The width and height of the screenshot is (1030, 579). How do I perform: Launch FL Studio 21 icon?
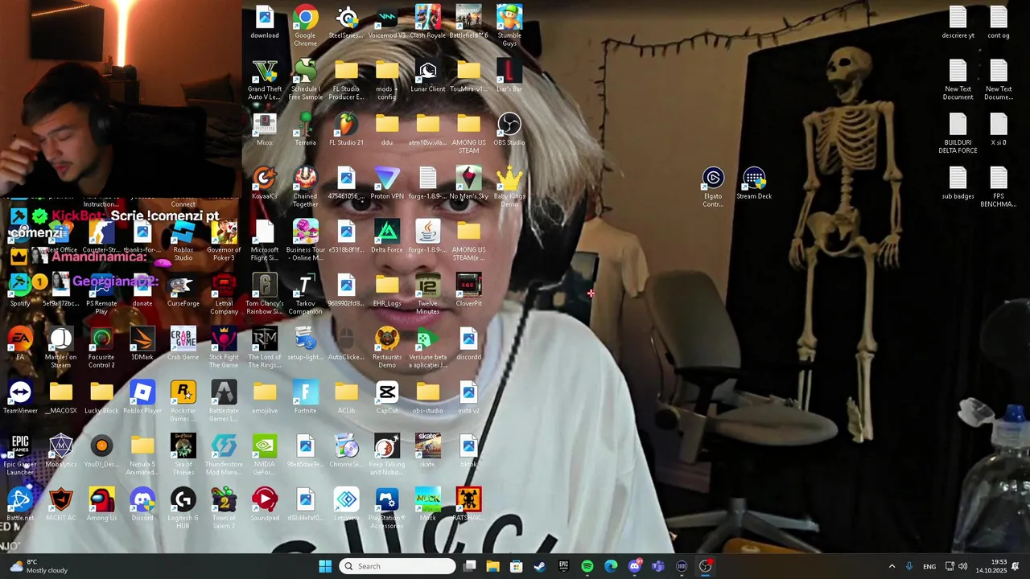[346, 129]
